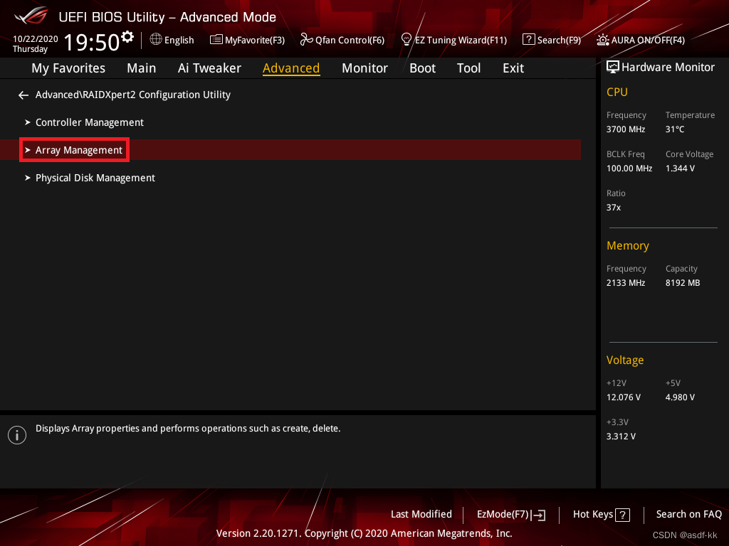Open MyFavorite list icon
The height and width of the screenshot is (546, 729).
[x=216, y=40]
